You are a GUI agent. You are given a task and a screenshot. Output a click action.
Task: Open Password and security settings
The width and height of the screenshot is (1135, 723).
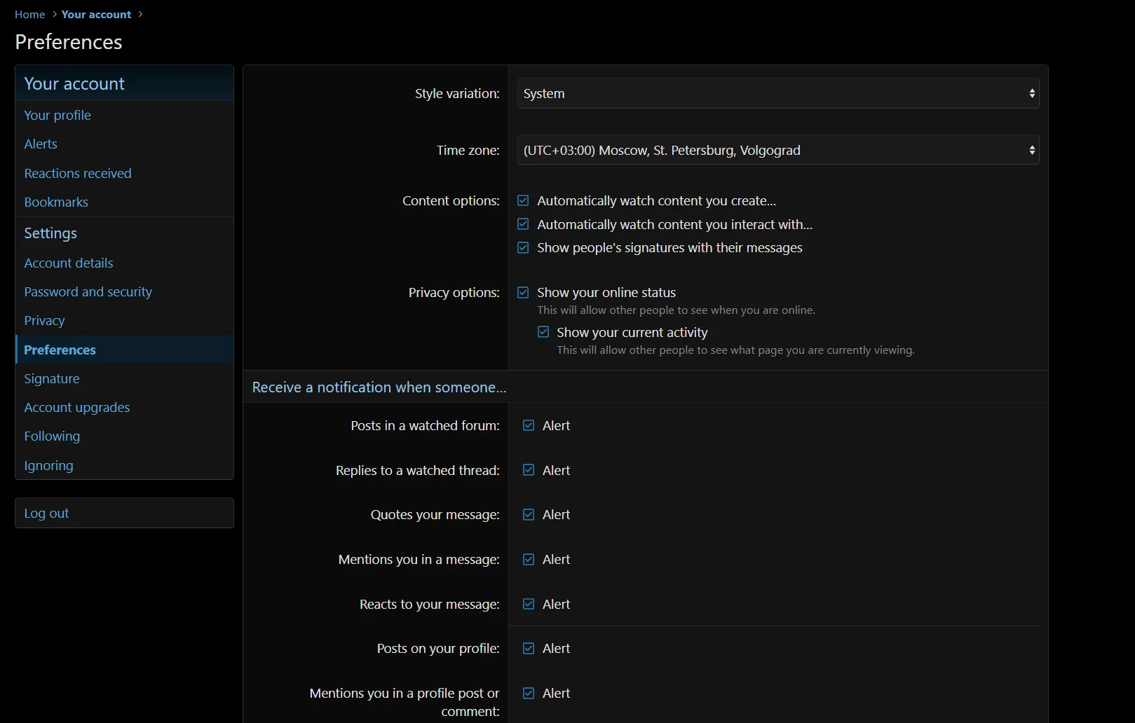pyautogui.click(x=88, y=292)
